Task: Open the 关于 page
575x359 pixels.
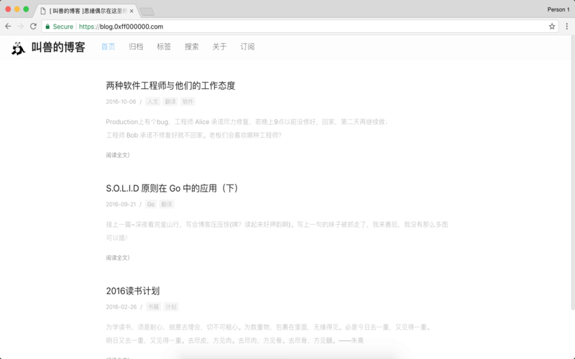Action: click(219, 47)
